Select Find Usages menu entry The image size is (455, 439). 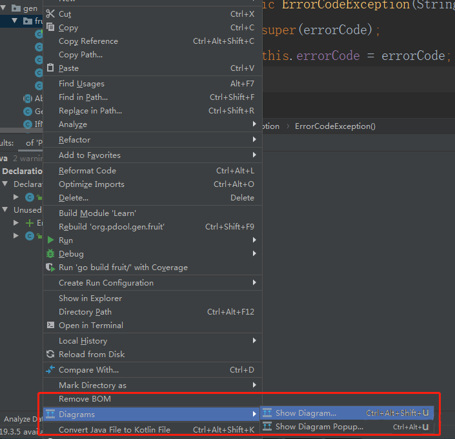(x=81, y=84)
